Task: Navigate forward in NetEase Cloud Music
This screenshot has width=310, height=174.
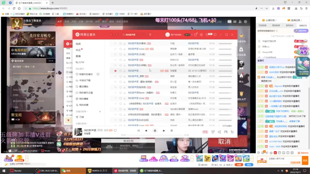Action: coord(117,35)
